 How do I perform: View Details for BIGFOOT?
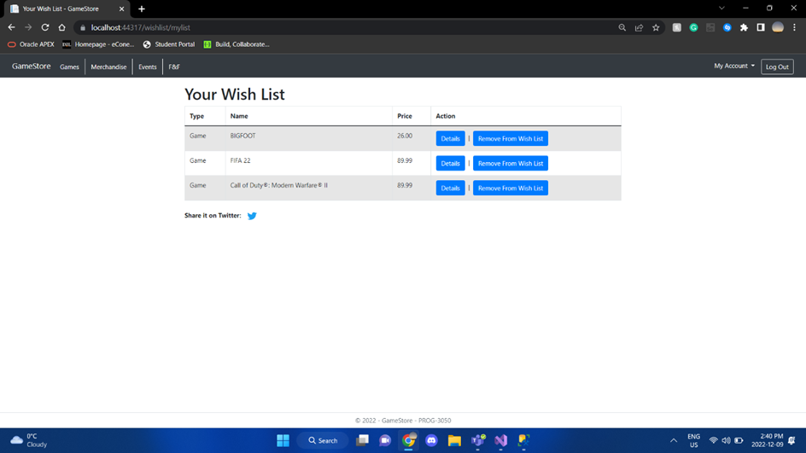pos(450,139)
